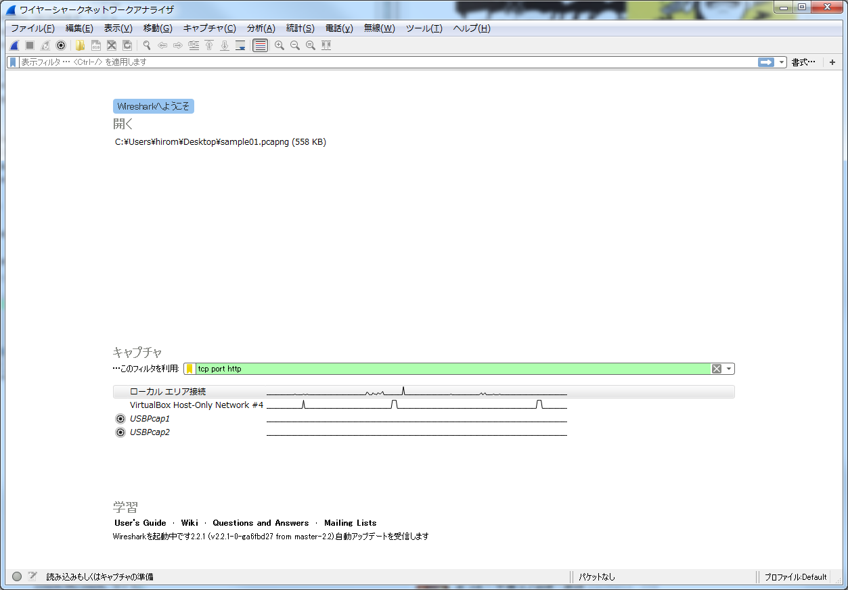Click the Wiresharkへようこそ welcome label

[154, 106]
